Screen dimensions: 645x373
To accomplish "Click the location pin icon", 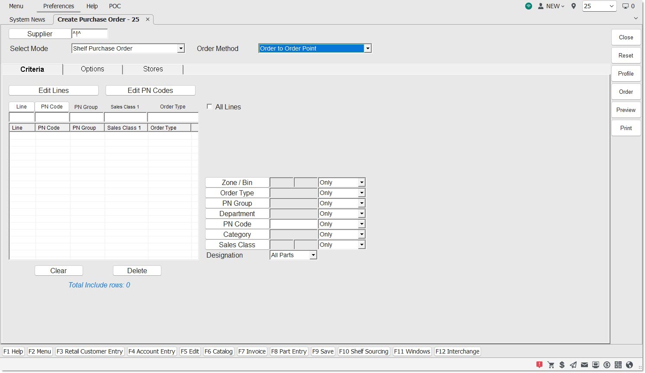I will [x=574, y=6].
